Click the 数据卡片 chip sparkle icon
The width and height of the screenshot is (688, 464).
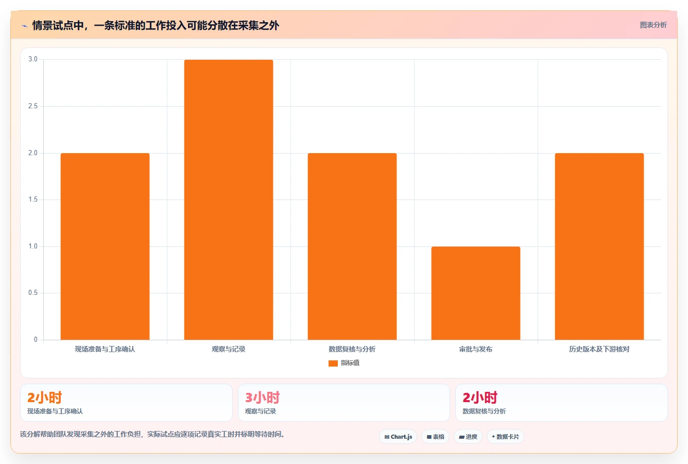tap(493, 437)
